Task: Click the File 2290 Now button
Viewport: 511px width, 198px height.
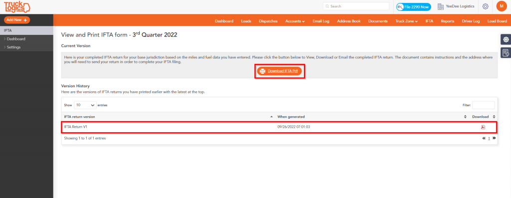Action: [x=414, y=6]
